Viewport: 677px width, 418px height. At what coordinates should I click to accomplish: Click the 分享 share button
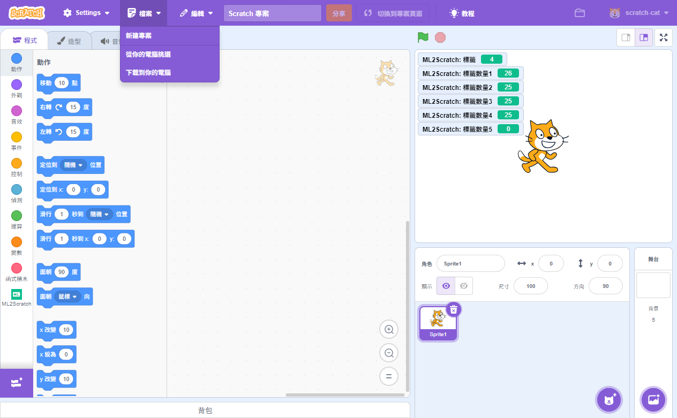[x=339, y=13]
